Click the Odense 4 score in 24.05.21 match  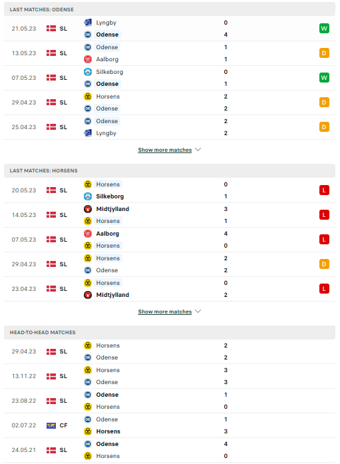226,444
